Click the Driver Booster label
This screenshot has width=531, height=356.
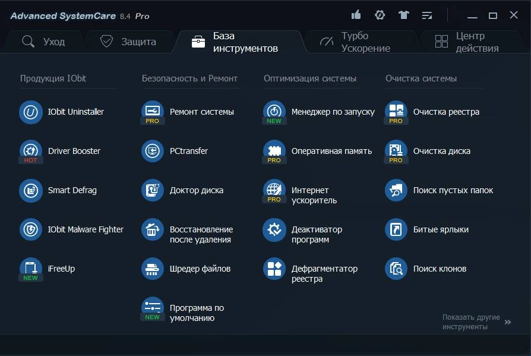74,151
